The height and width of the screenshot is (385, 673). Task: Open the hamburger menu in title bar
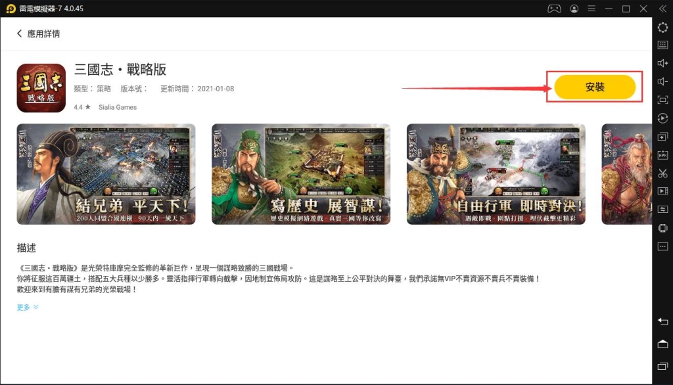592,9
